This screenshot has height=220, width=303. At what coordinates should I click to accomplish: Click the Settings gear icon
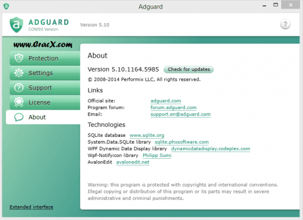click(x=19, y=73)
